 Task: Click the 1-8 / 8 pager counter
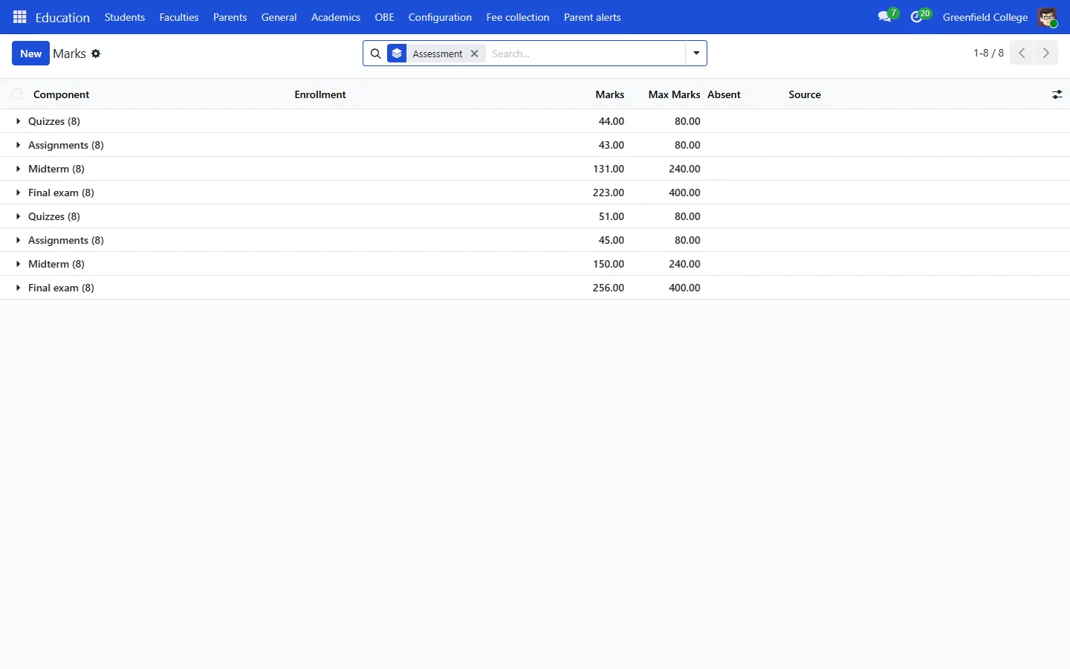click(x=988, y=53)
